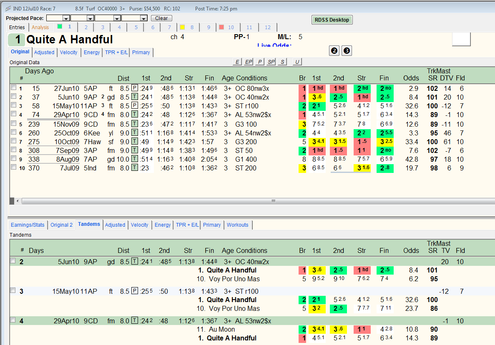Click the red swatch on horse tab 10
495x345 pixels.
(x=221, y=27)
